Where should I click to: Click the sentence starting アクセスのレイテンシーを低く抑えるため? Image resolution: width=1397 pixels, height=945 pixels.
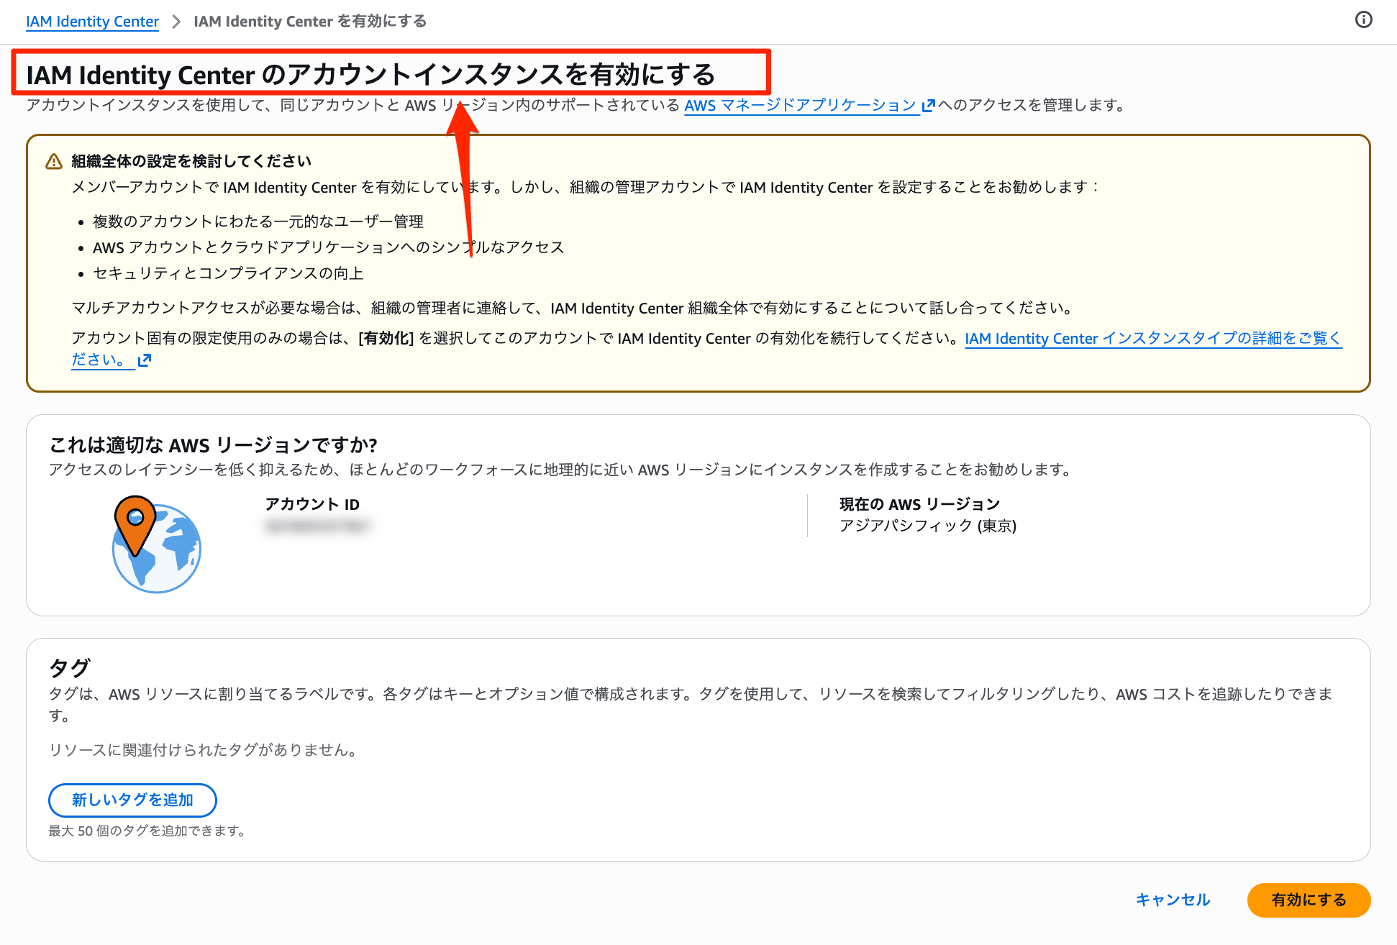(563, 470)
